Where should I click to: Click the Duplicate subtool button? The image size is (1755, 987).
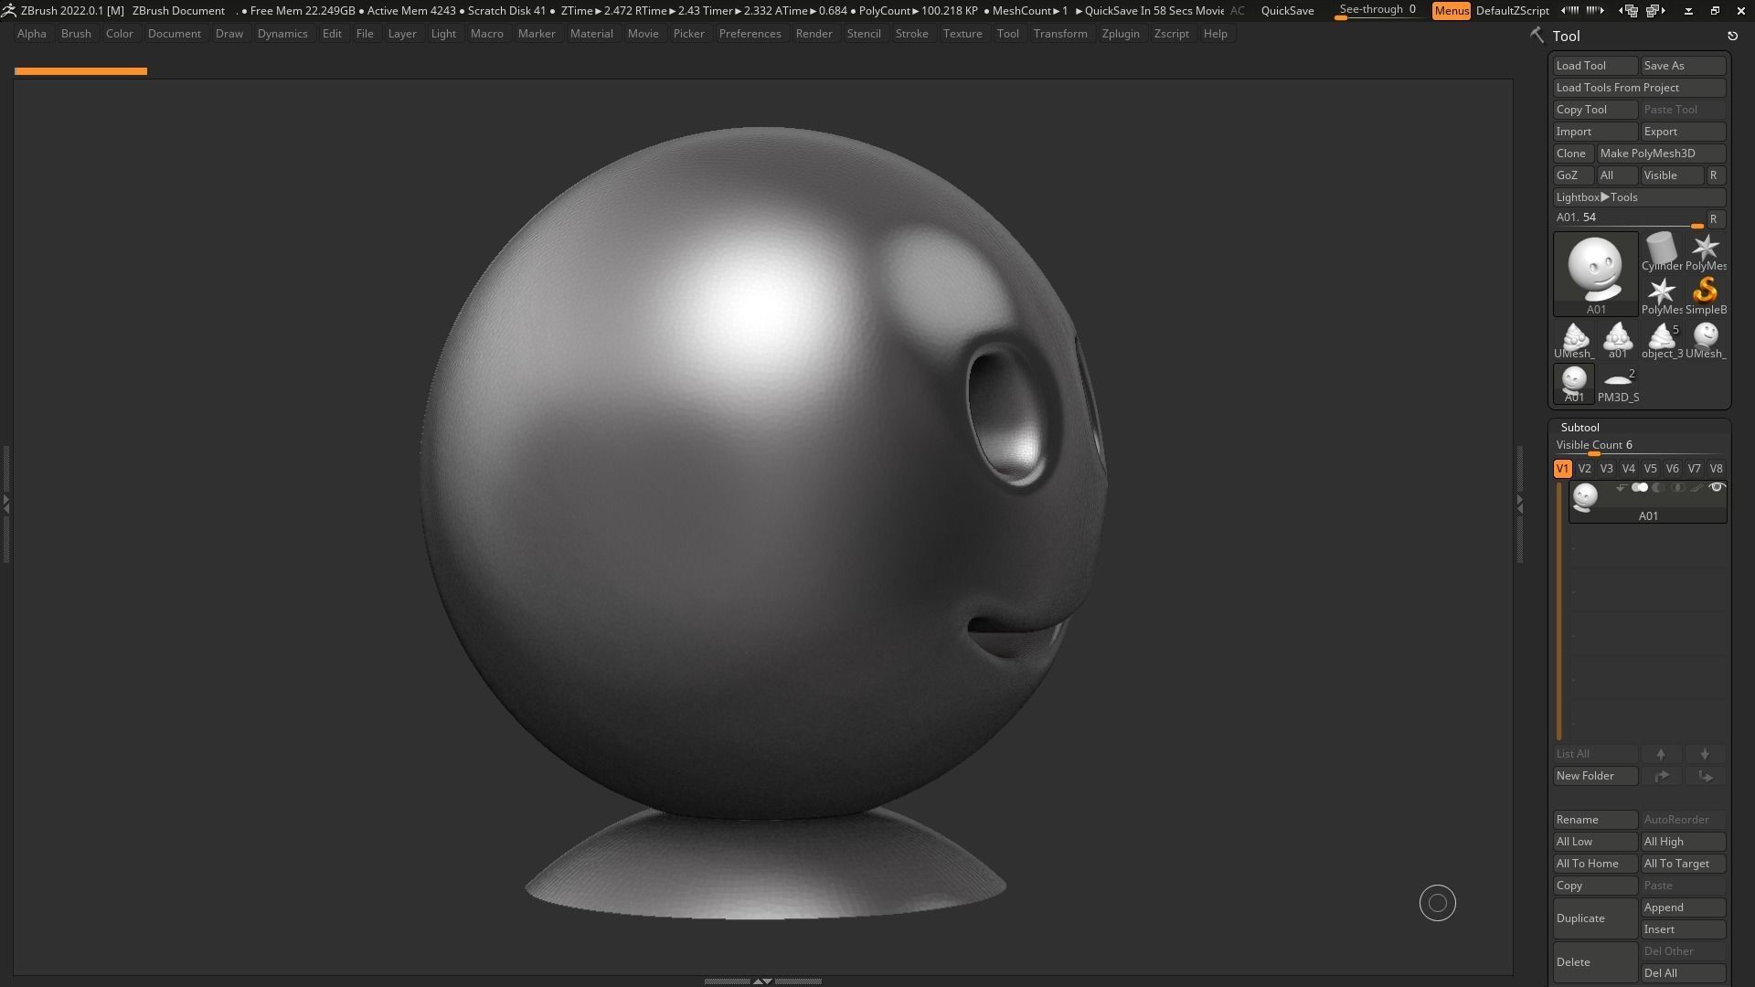pos(1595,918)
